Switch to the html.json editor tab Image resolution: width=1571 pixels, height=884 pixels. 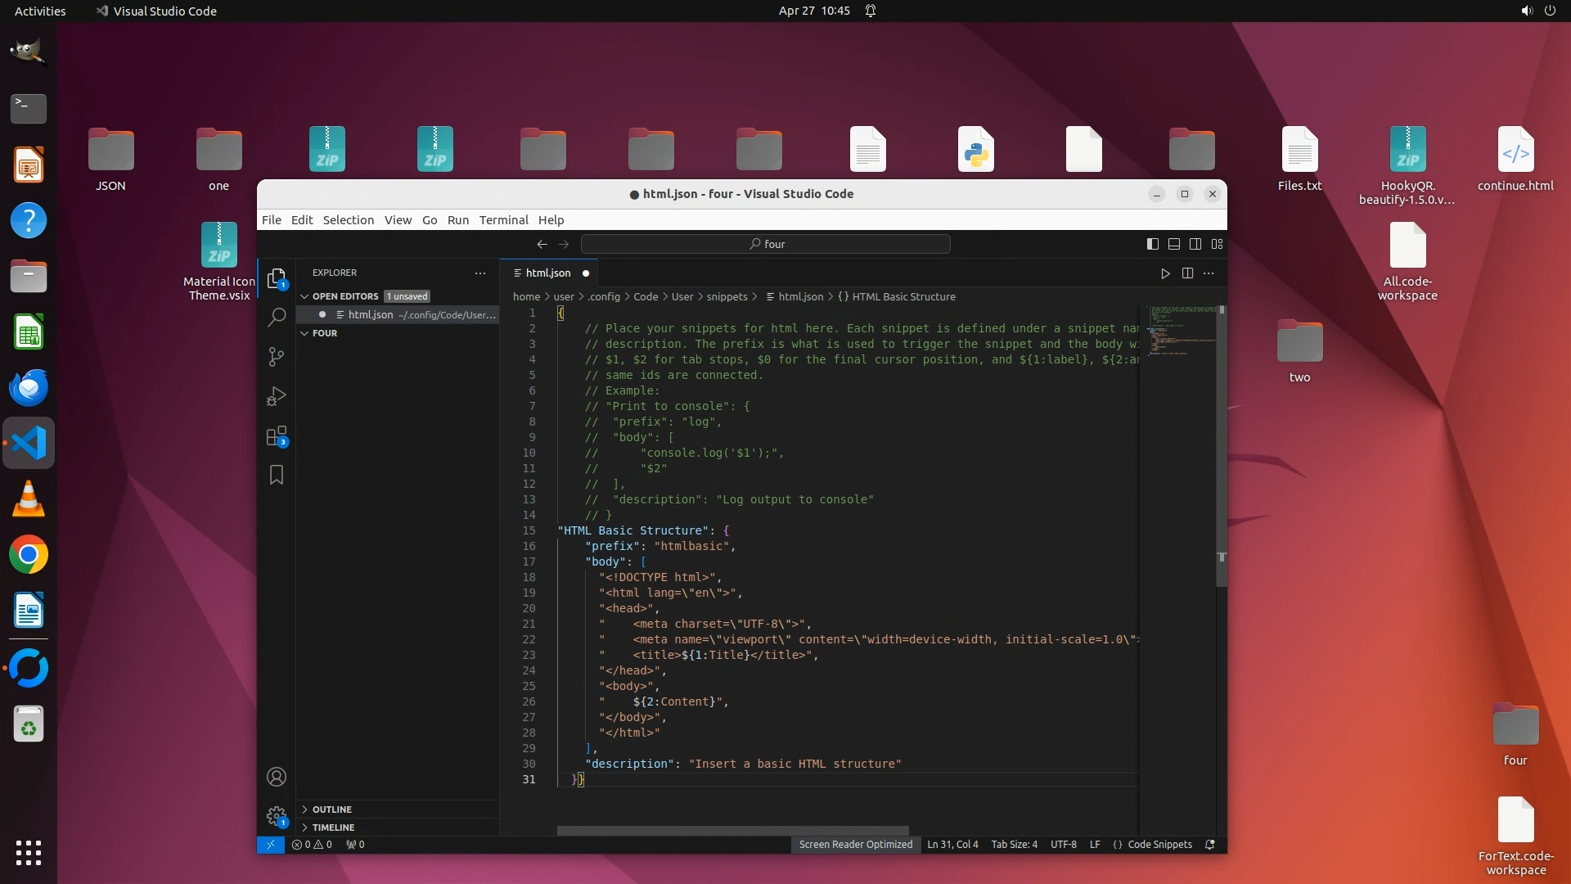[x=547, y=273]
